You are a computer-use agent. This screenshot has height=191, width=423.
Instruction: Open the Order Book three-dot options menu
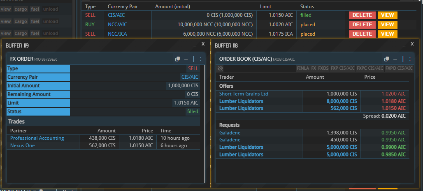409,59
